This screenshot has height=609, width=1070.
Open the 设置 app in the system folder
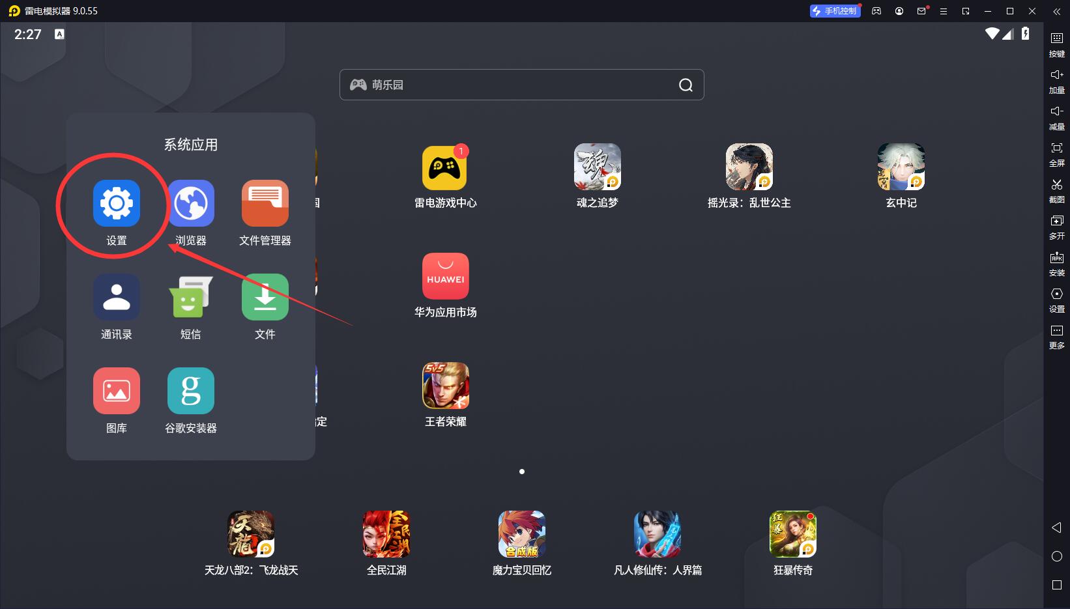(117, 204)
